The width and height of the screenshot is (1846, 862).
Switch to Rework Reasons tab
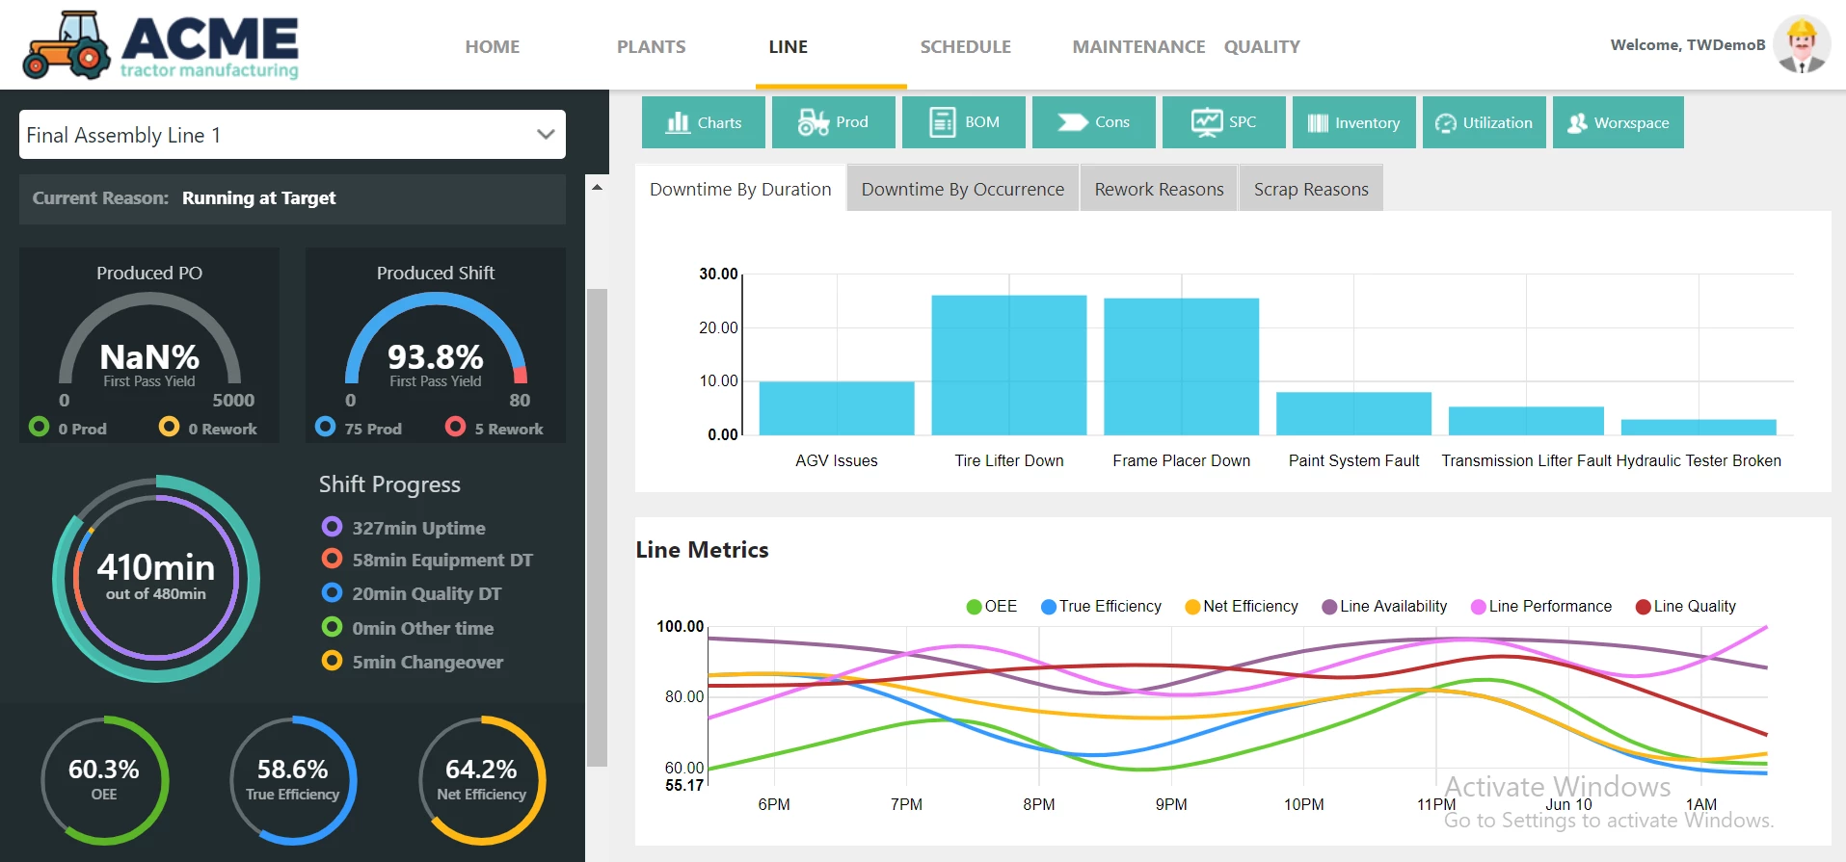(x=1159, y=189)
